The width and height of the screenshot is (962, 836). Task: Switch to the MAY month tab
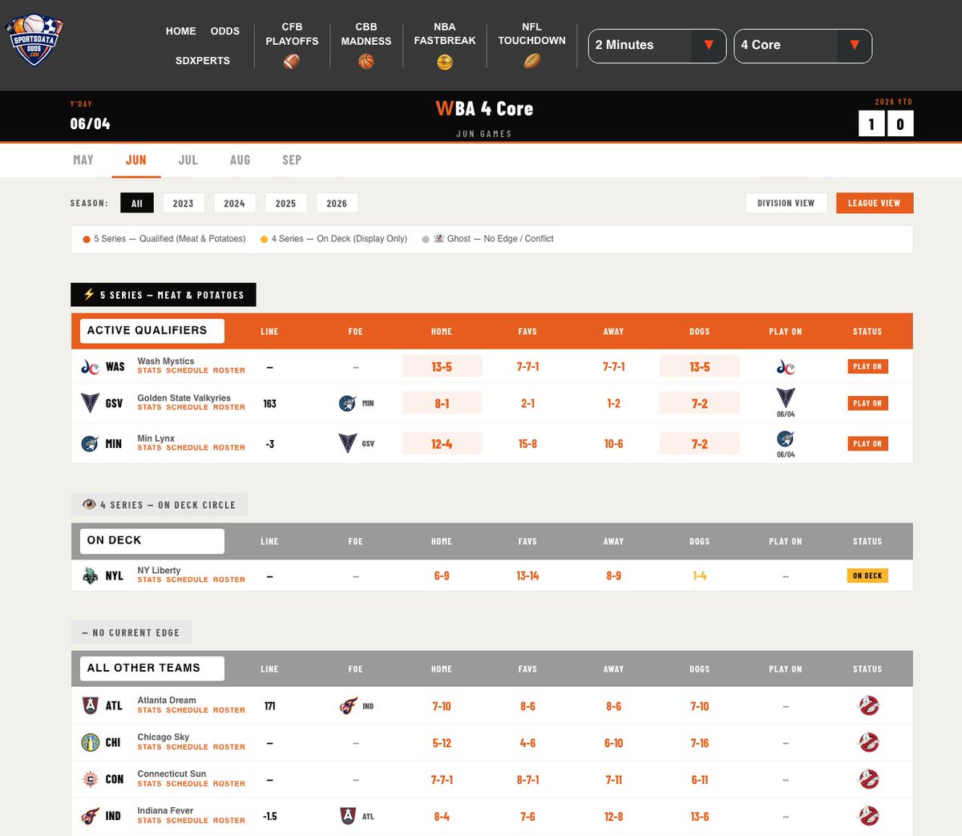pyautogui.click(x=83, y=160)
